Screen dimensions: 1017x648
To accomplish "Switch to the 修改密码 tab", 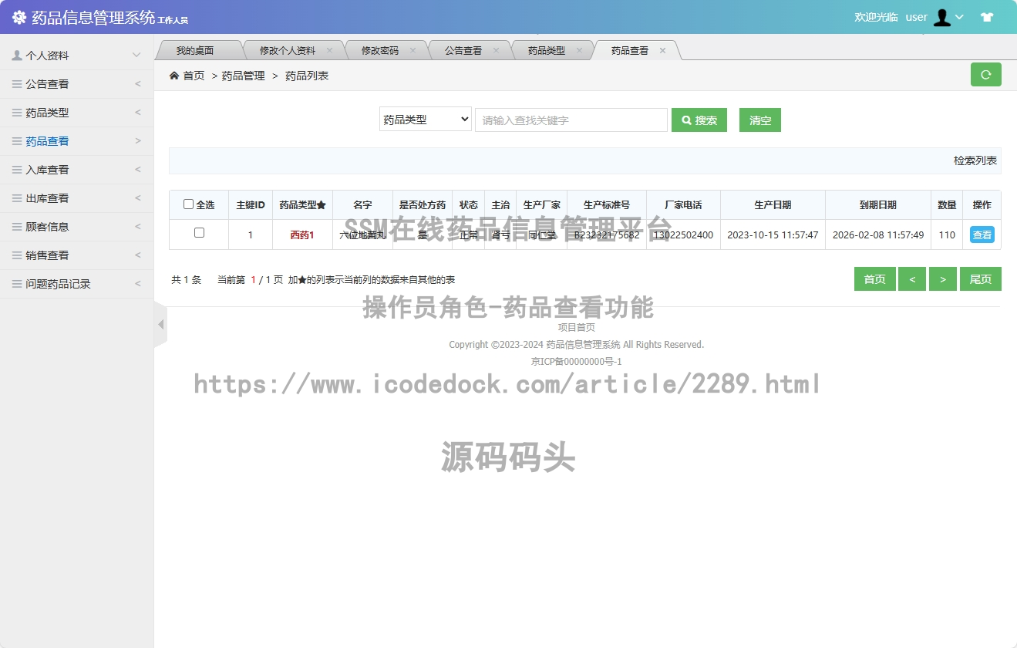I will [x=380, y=51].
